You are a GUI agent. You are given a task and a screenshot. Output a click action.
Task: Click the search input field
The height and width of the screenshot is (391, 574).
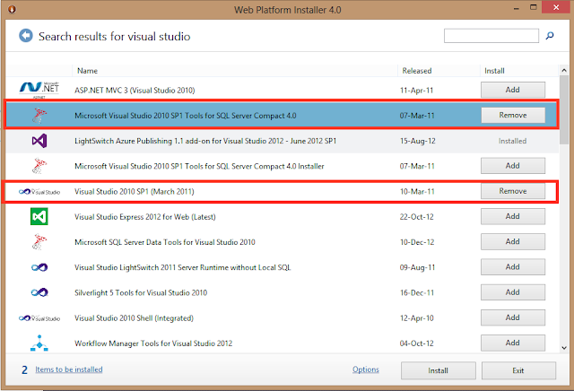click(491, 36)
